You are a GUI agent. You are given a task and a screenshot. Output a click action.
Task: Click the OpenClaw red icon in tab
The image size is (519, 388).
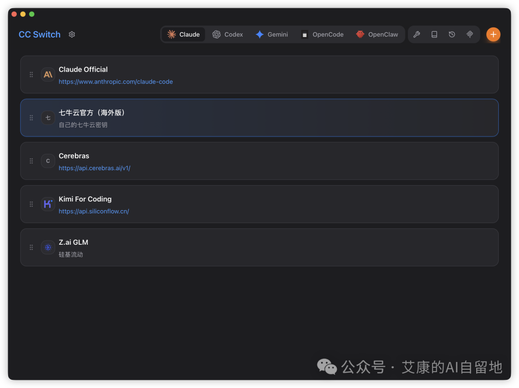coord(360,34)
